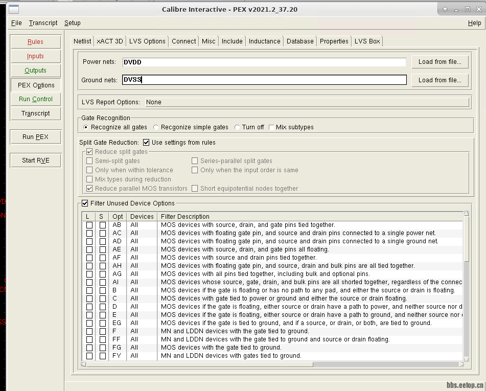The image size is (486, 391).
Task: Click the 'All' devices cell for filter C
Action: (x=134, y=298)
